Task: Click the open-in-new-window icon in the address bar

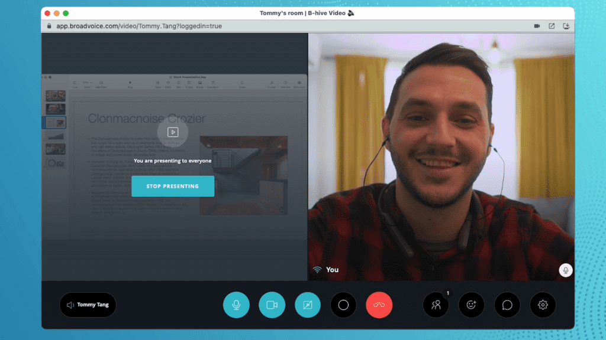Action: (x=552, y=26)
